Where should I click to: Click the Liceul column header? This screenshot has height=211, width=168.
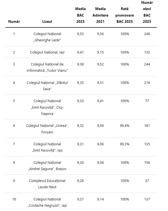click(x=47, y=21)
